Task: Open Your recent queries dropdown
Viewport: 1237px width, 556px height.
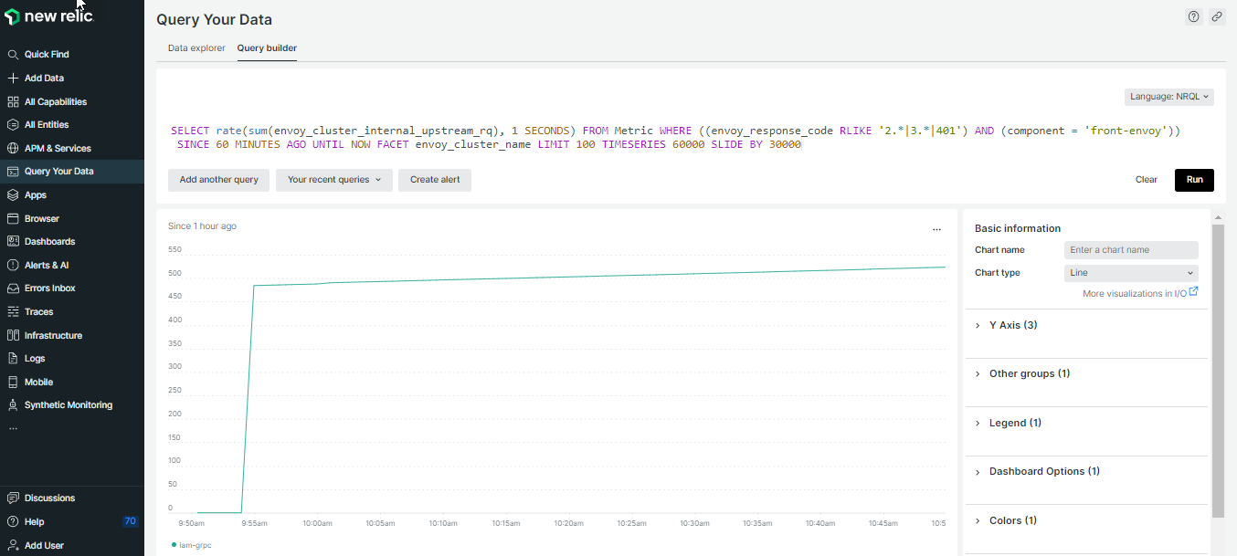Action: [334, 180]
